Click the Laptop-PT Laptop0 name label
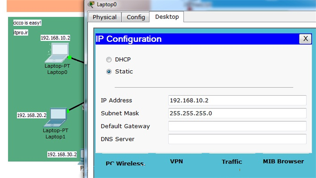316x178 pixels. point(57,69)
